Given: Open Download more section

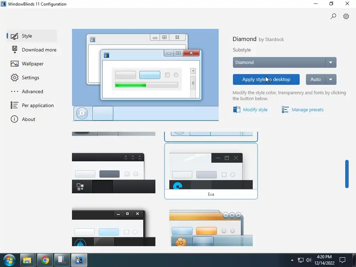Looking at the screenshot, I should (x=34, y=50).
